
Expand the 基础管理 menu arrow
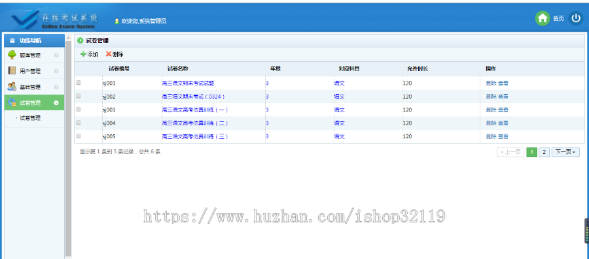56,87
